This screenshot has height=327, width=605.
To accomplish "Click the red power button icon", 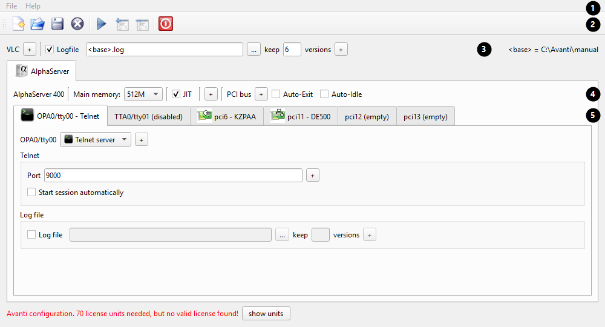I will pyautogui.click(x=166, y=24).
